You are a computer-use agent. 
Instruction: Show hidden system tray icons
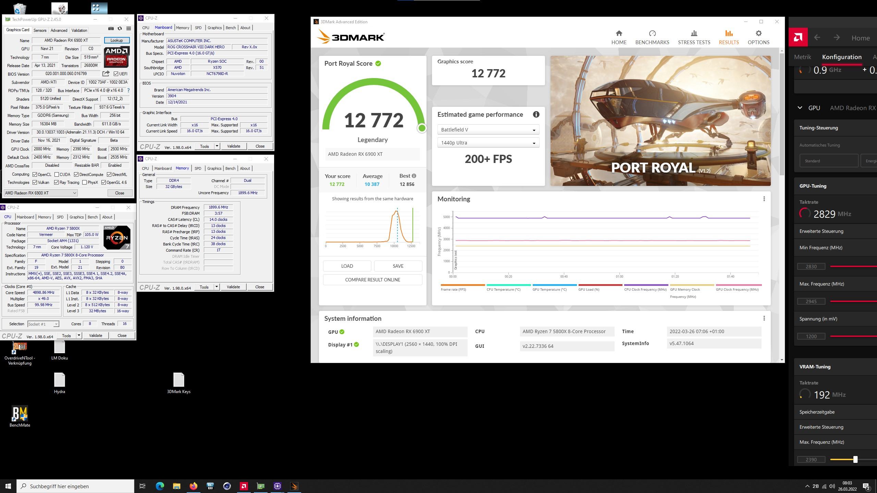tap(807, 486)
